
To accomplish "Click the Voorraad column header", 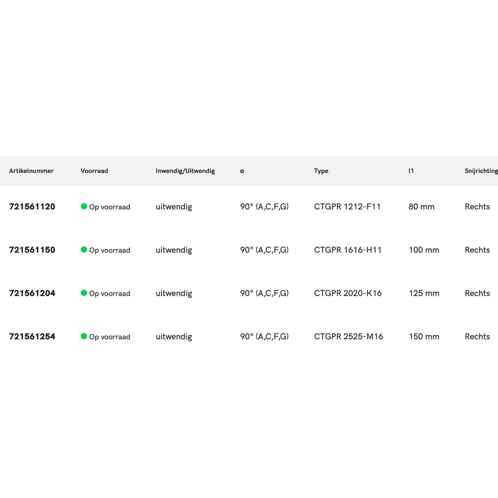I will [94, 171].
